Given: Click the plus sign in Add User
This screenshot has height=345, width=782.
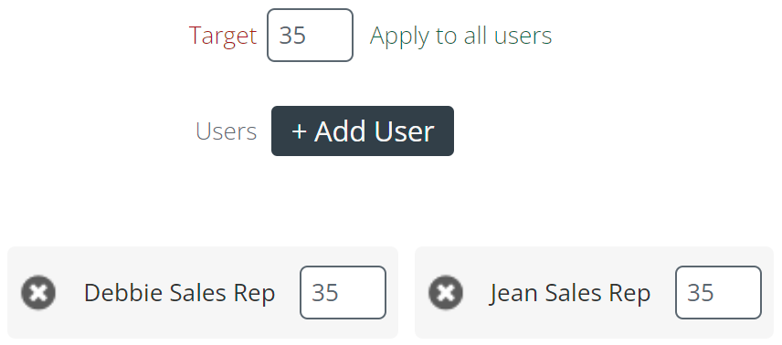Looking at the screenshot, I should (299, 132).
